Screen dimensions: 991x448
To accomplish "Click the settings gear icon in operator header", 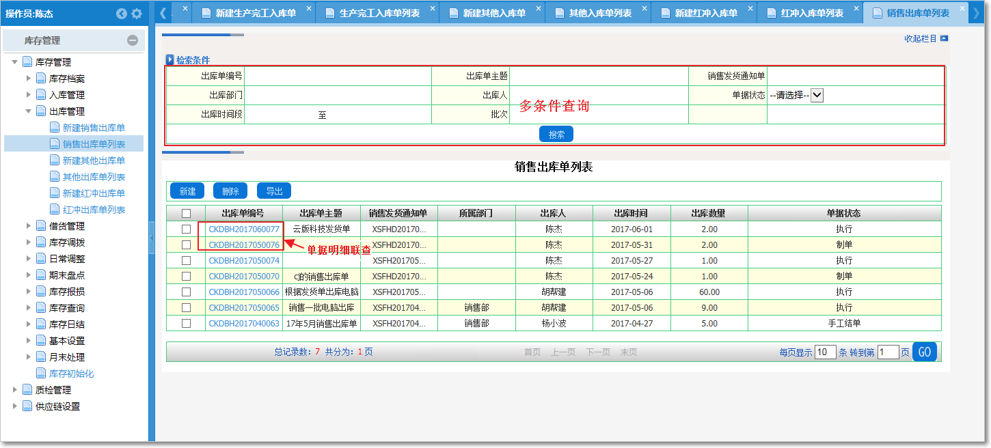I will click(137, 14).
